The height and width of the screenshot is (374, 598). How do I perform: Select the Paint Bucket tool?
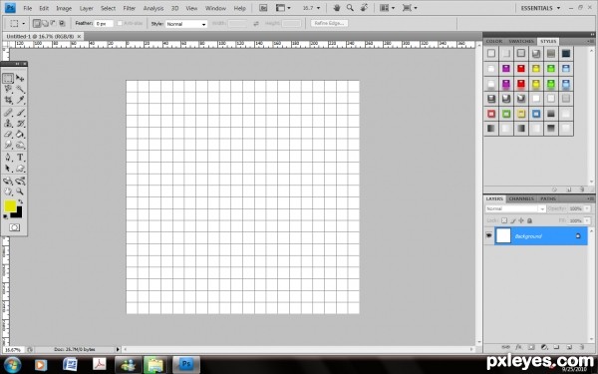(20, 135)
